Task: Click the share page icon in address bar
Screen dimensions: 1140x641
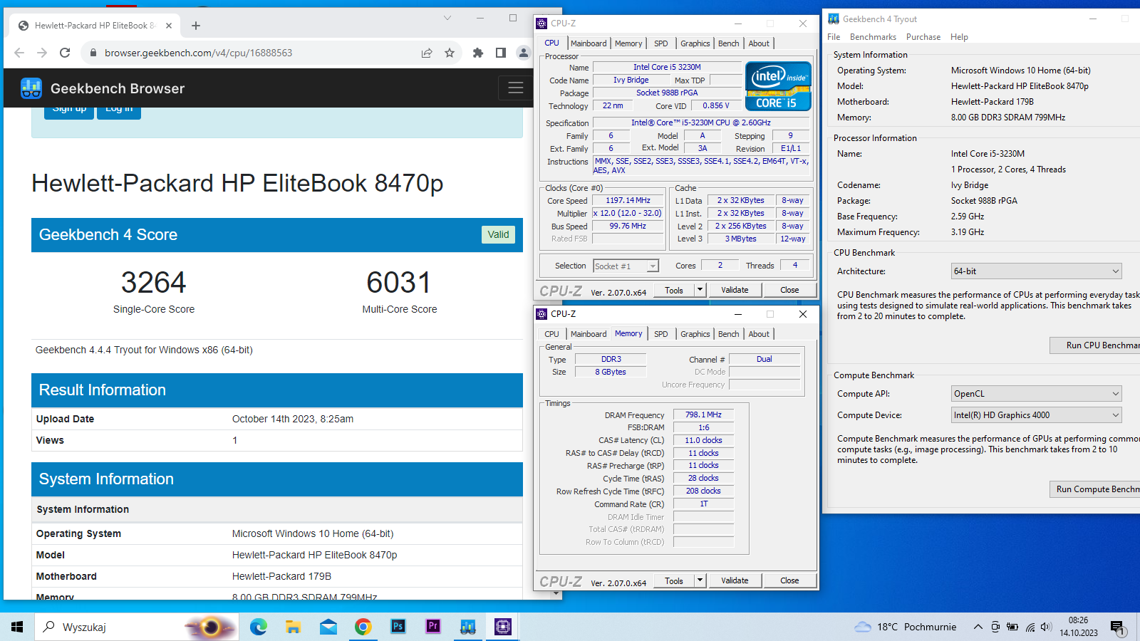Action: click(x=427, y=53)
